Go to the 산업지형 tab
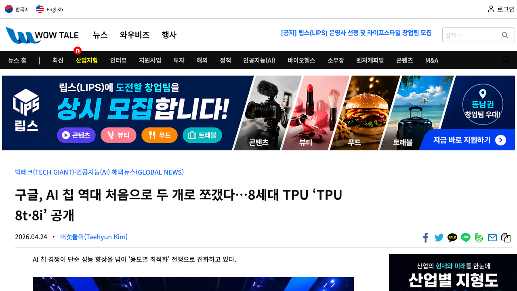This screenshot has height=291, width=517. pyautogui.click(x=87, y=60)
